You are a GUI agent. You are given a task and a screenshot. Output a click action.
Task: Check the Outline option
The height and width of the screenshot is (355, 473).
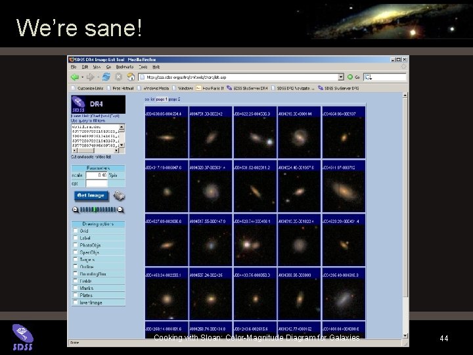point(76,266)
